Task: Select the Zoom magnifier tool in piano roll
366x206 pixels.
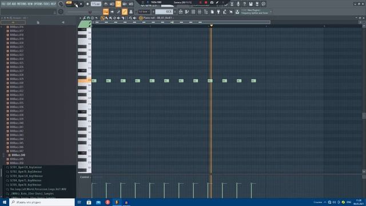Action: tap(131, 18)
